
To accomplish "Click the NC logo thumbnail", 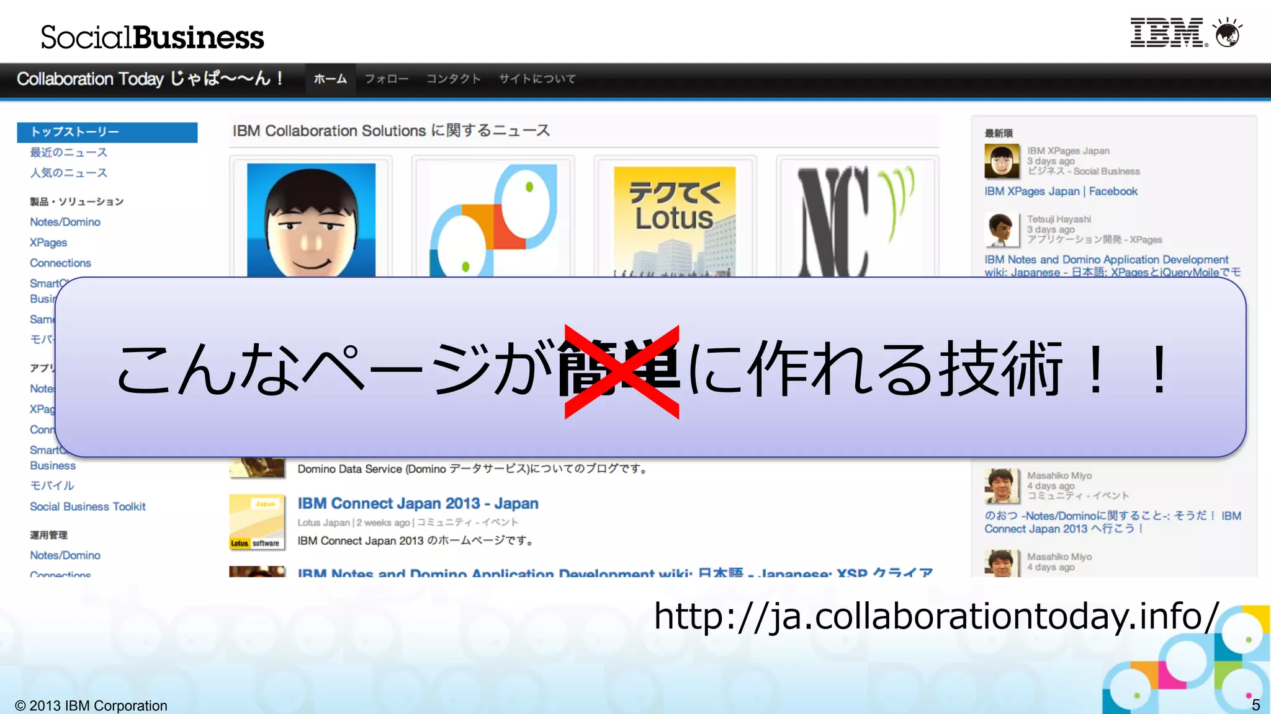I will pyautogui.click(x=857, y=220).
